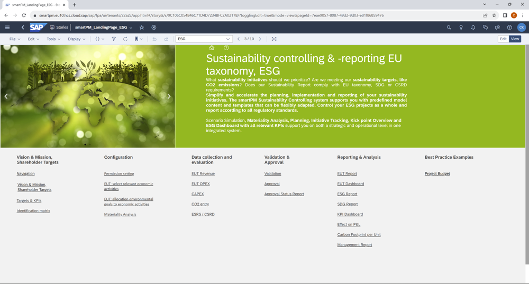
Task: Switch to Edit mode
Action: coord(503,39)
